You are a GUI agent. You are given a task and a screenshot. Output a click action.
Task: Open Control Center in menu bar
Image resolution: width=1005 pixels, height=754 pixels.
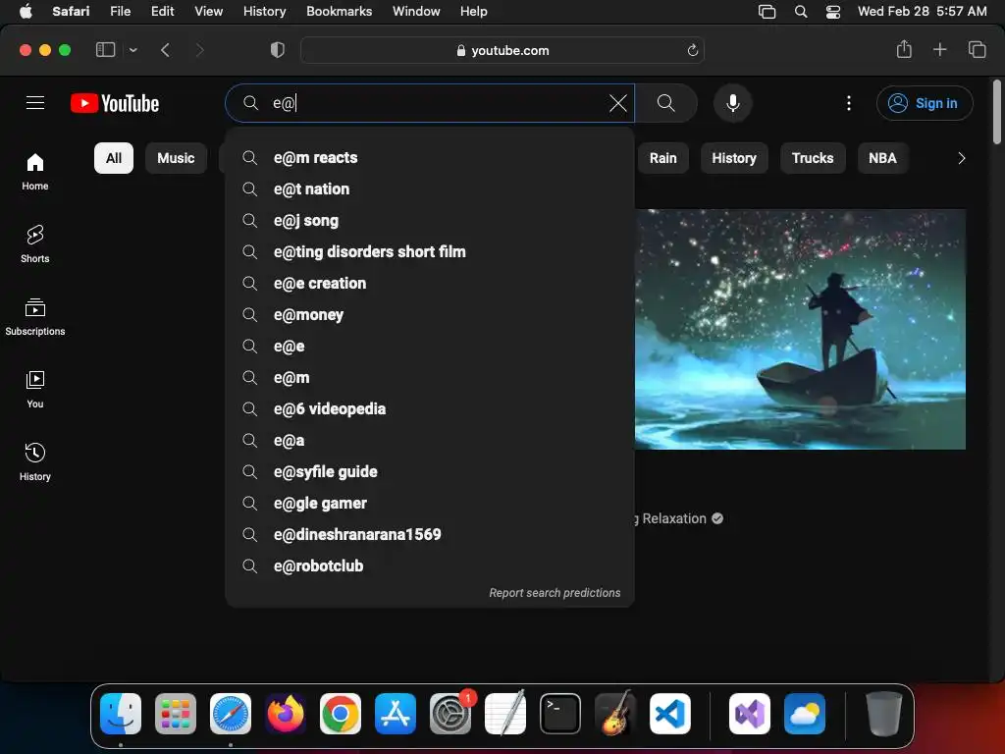point(832,12)
